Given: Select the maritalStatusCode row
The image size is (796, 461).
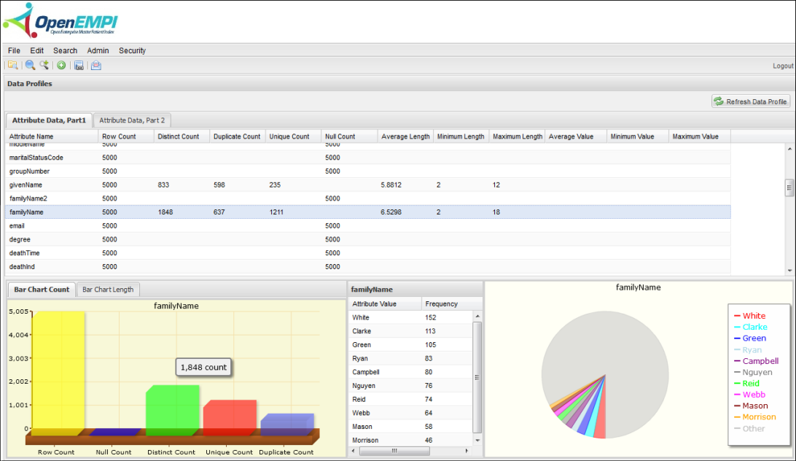Looking at the screenshot, I should pyautogui.click(x=368, y=158).
